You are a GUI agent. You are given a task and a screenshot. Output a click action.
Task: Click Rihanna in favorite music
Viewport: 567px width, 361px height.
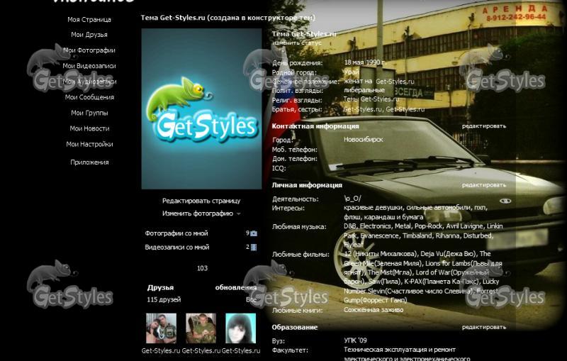(x=448, y=236)
